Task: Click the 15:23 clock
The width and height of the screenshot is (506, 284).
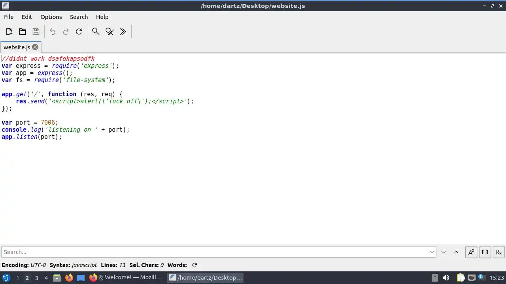Action: pyautogui.click(x=497, y=278)
